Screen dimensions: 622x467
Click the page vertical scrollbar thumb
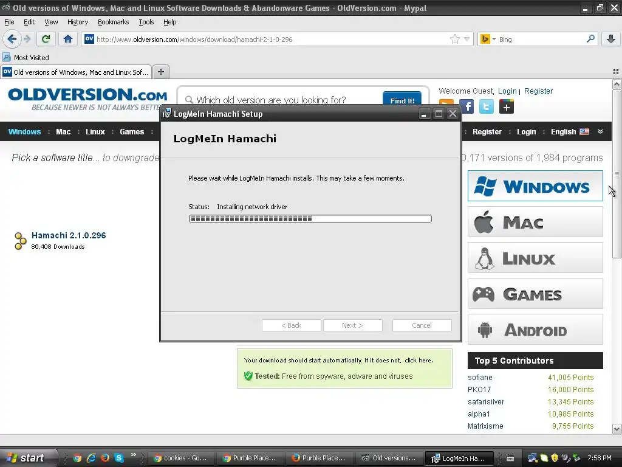(617, 174)
